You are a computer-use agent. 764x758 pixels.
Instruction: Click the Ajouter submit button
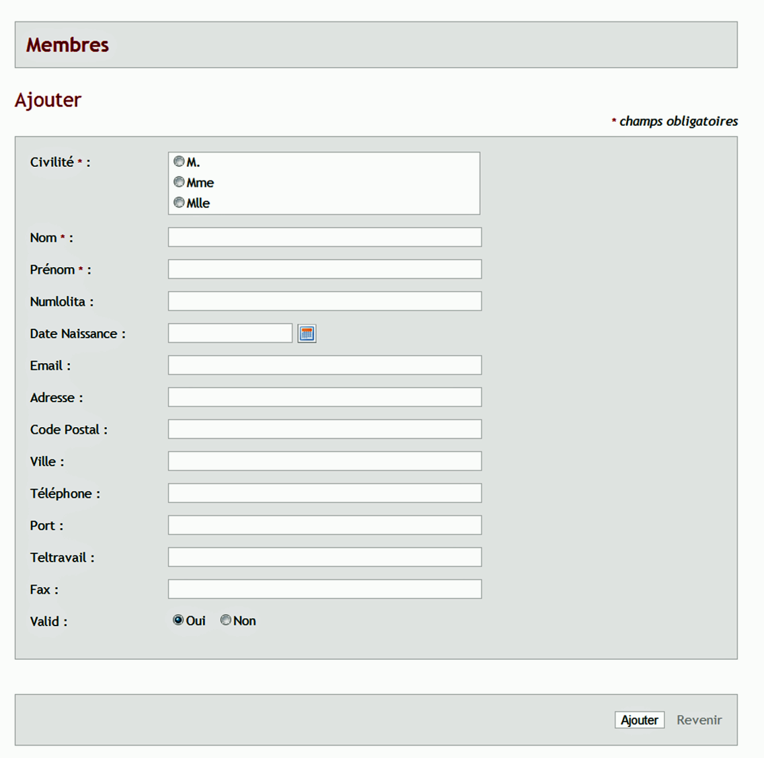coord(640,720)
